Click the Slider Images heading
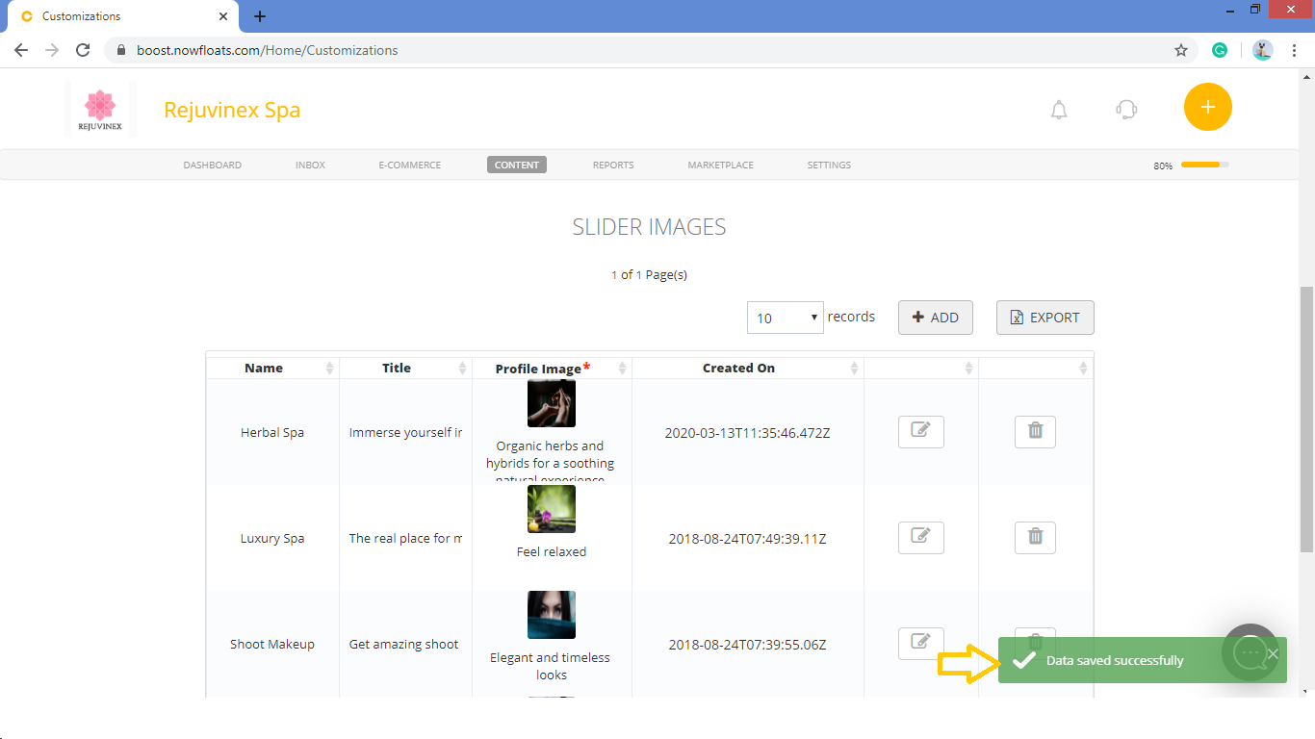 pyautogui.click(x=649, y=227)
